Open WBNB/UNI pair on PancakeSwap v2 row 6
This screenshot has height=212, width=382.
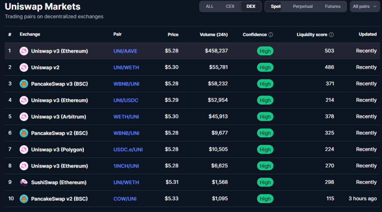[126, 133]
